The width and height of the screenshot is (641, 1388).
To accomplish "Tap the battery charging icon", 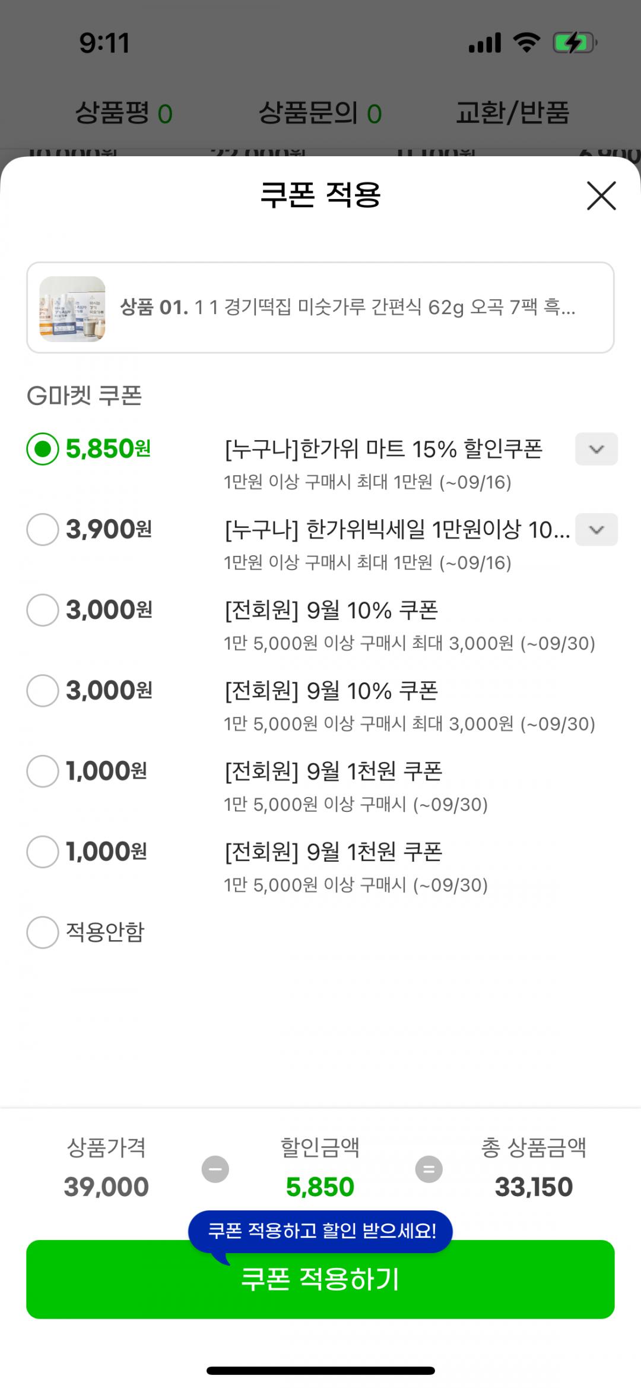I will point(574,43).
